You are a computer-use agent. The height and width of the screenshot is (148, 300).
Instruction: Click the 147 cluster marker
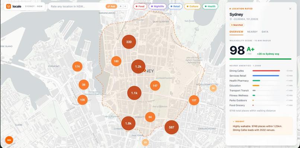pyautogui.click(x=155, y=85)
